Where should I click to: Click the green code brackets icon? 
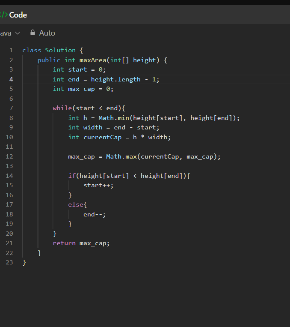click(4, 15)
